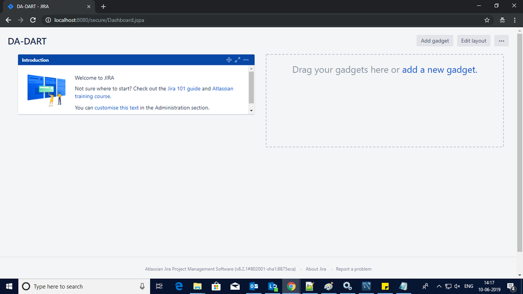523x294 pixels.
Task: Click the Introduction gadget scroll up arrow
Action: [251, 69]
